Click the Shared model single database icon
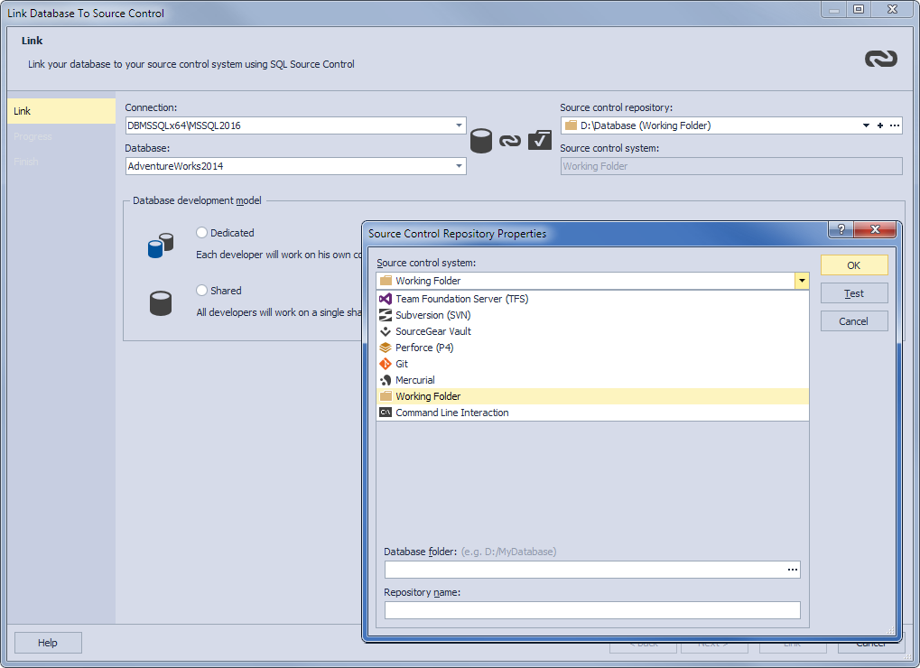The height and width of the screenshot is (668, 920). pyautogui.click(x=160, y=303)
